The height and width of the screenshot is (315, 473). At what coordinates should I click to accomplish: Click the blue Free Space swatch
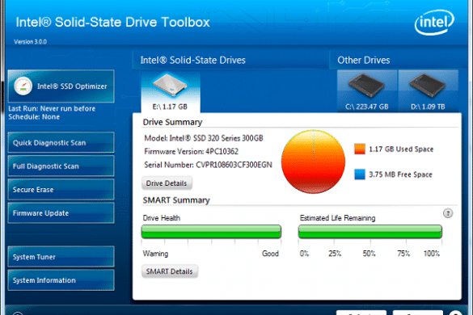(360, 174)
